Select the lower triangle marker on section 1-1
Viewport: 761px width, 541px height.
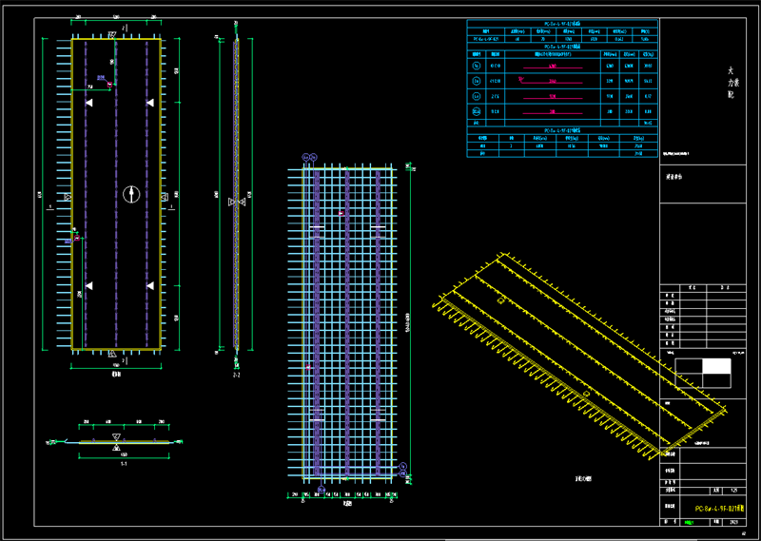116,448
